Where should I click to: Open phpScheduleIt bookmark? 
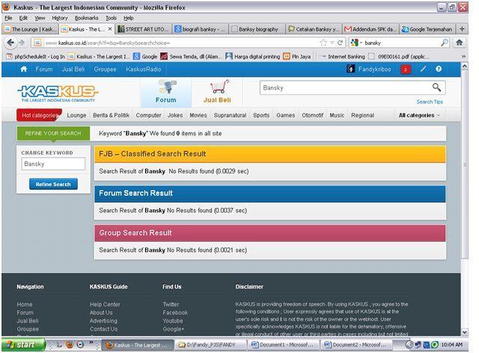click(x=36, y=57)
